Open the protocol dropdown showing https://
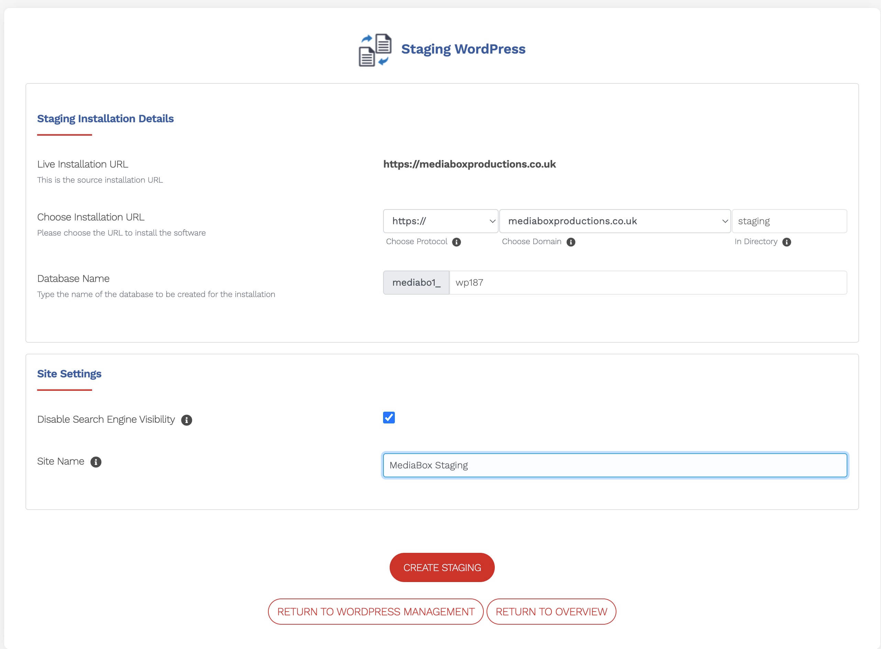The width and height of the screenshot is (881, 649). [x=440, y=221]
